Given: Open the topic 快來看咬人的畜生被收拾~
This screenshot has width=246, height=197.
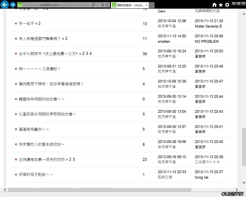Looking at the screenshot, I should pyautogui.click(x=42, y=144).
